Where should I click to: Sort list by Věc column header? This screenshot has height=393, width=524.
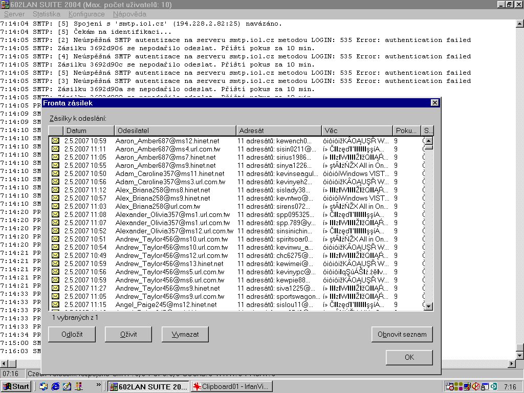[x=357, y=130]
